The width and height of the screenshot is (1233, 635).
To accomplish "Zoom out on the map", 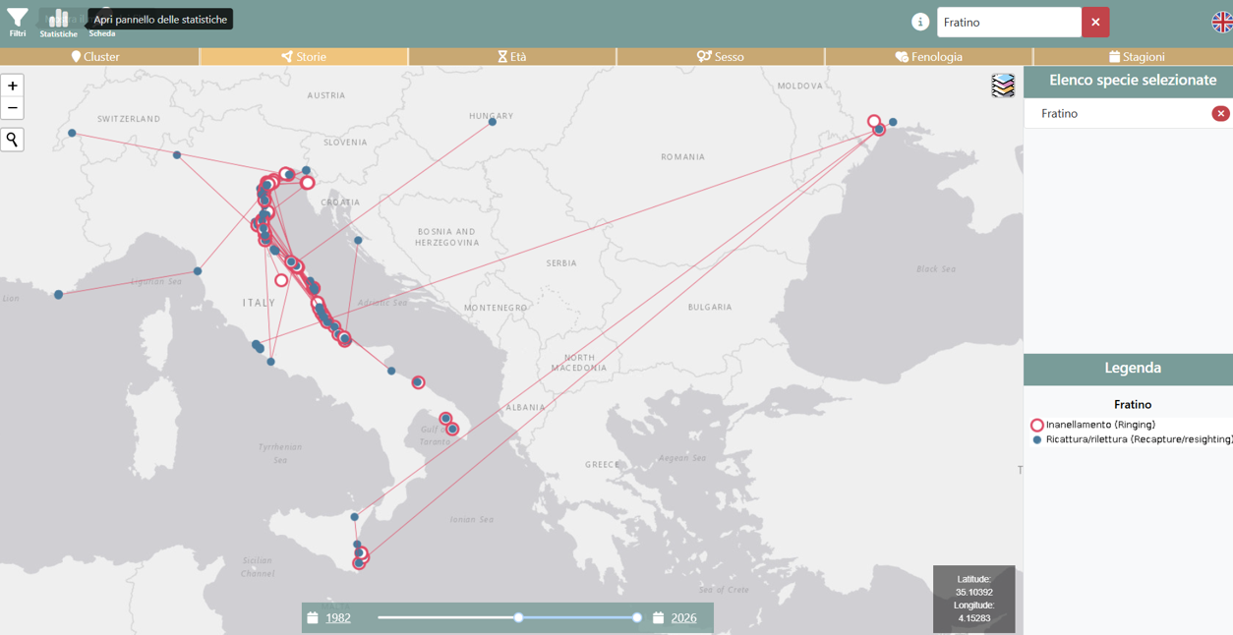I will click(x=13, y=108).
